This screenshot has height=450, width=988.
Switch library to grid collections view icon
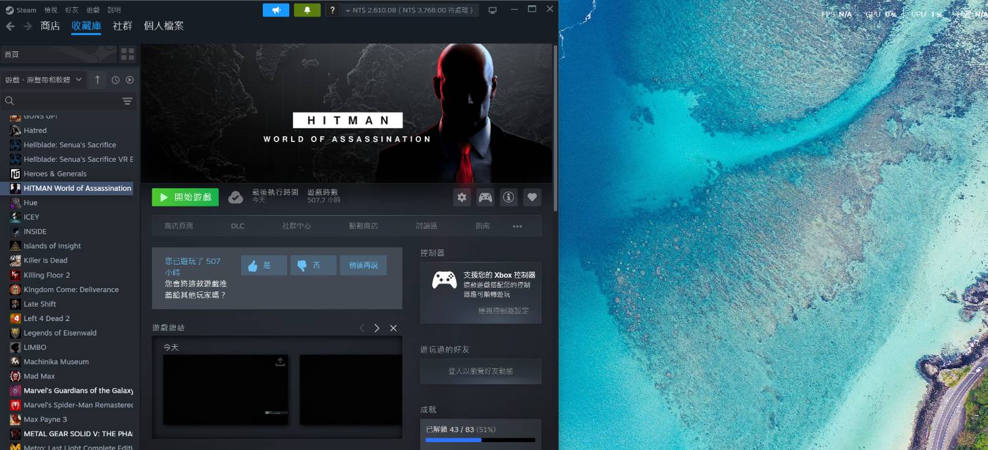pyautogui.click(x=128, y=54)
